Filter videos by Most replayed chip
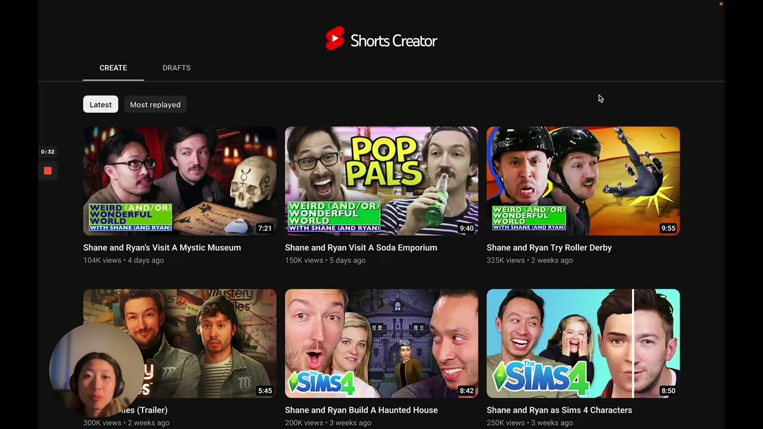 pos(155,105)
